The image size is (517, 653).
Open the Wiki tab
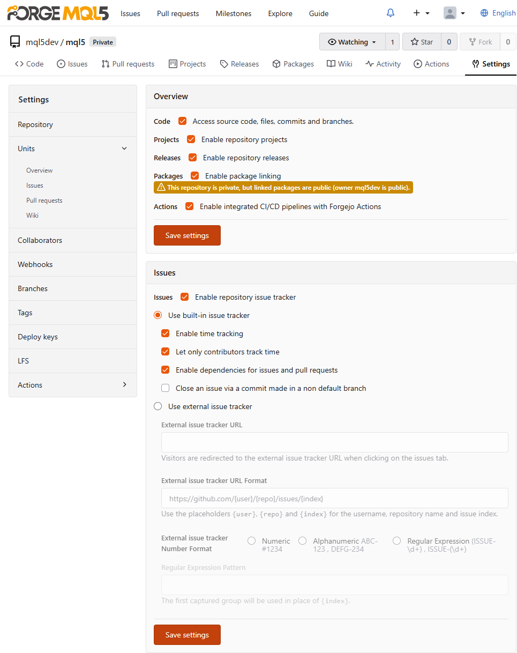[340, 64]
